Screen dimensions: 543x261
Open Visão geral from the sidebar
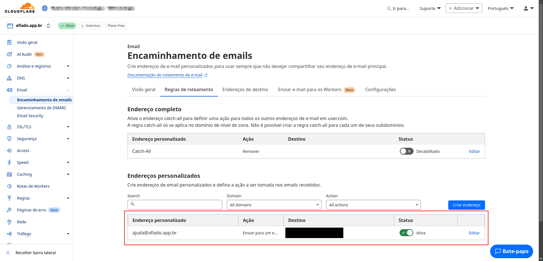[27, 42]
